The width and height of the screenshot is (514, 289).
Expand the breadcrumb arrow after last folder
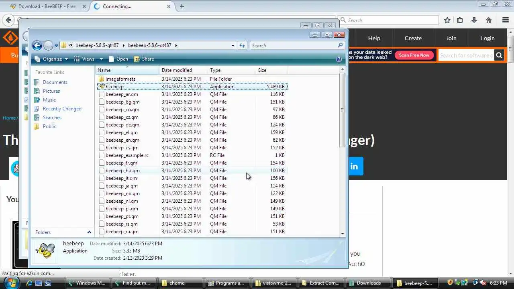[176, 45]
